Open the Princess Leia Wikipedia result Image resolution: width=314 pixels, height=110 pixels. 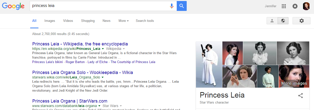coord(80,44)
